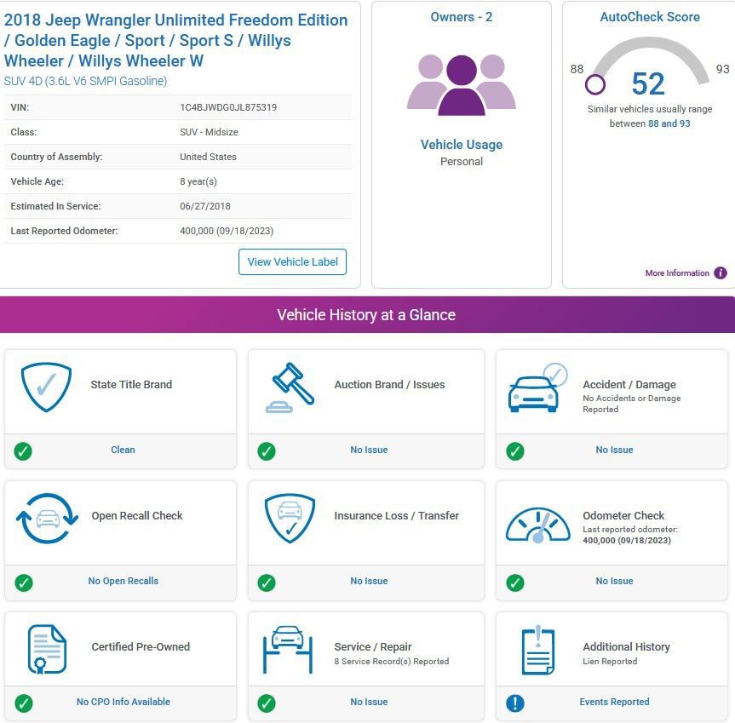Click the VIN value 1C4BJWDG0JL875319

point(228,107)
